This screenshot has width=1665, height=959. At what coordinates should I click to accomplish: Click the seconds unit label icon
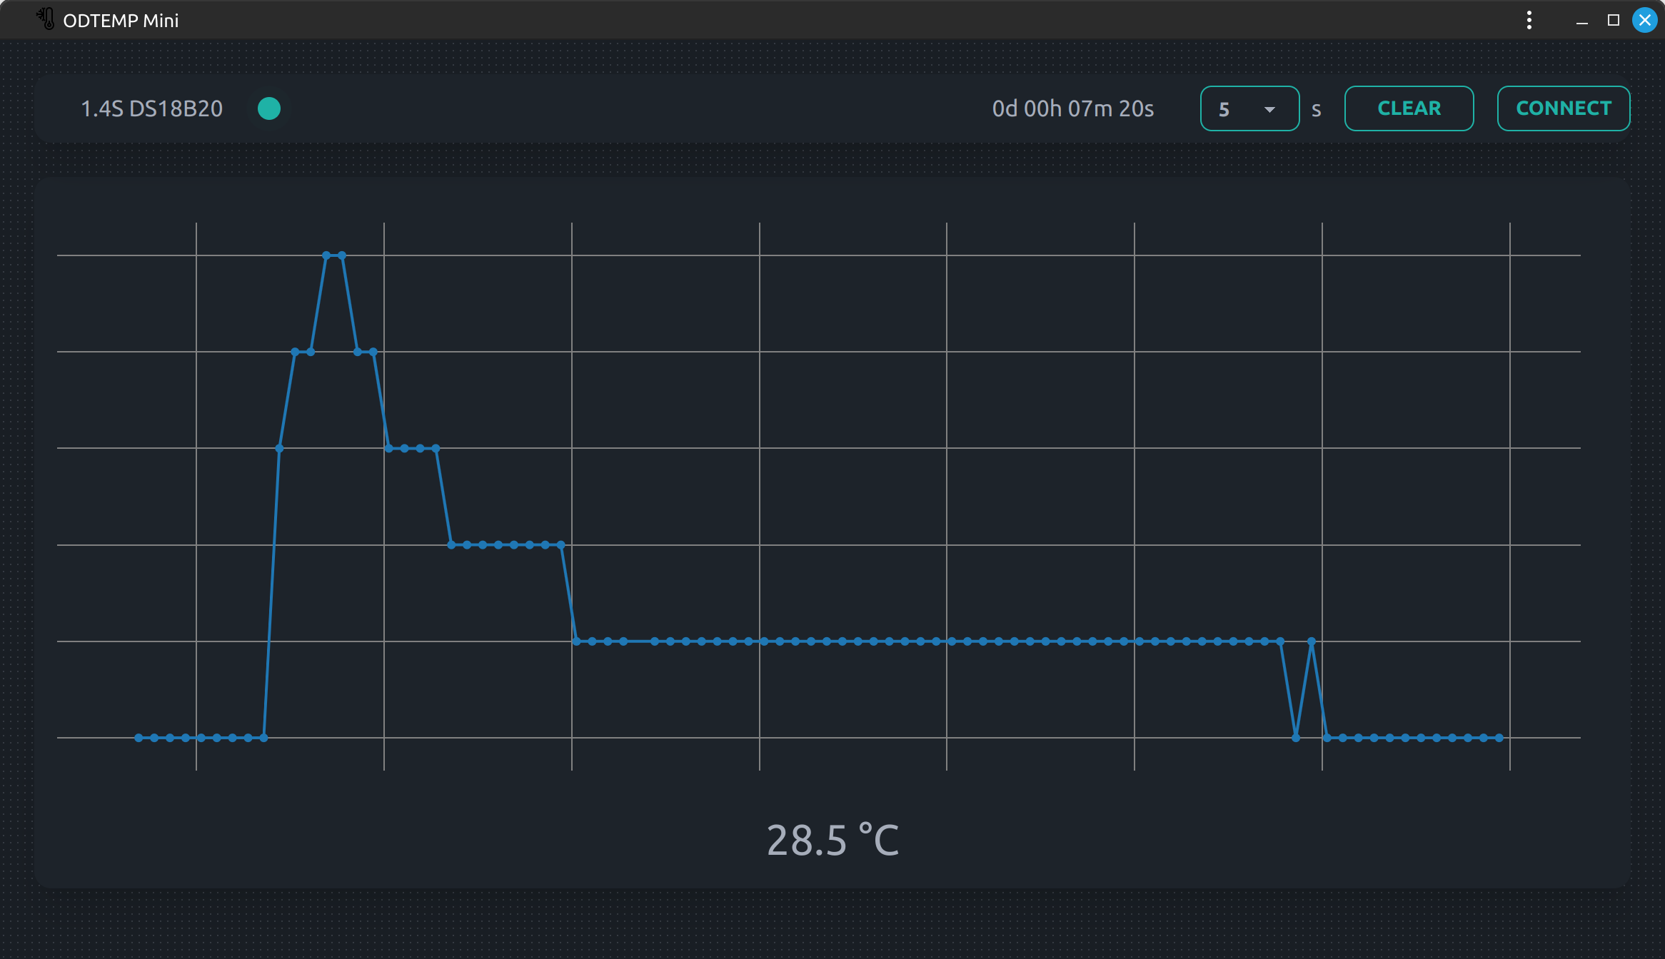pyautogui.click(x=1319, y=108)
